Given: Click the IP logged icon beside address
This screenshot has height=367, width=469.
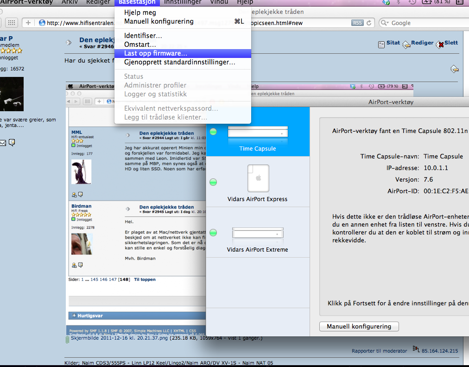Looking at the screenshot, I should (x=416, y=349).
